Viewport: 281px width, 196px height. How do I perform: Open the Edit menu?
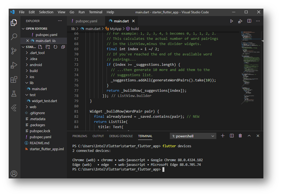(x=32, y=12)
